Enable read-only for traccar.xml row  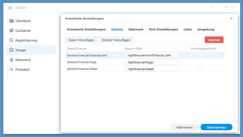click(201, 55)
